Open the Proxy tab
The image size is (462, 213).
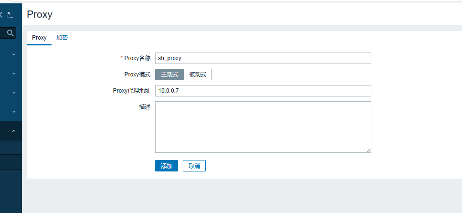point(39,38)
